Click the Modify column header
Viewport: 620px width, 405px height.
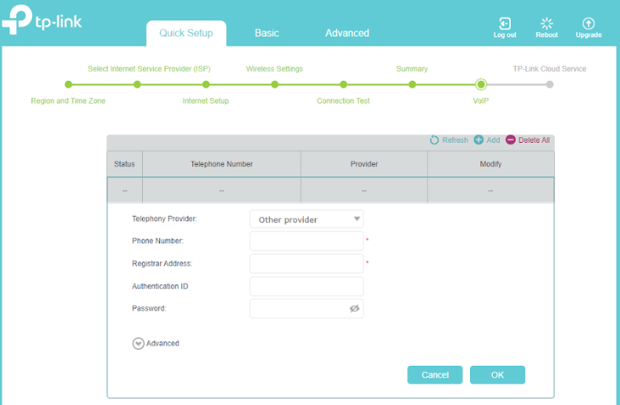(491, 164)
